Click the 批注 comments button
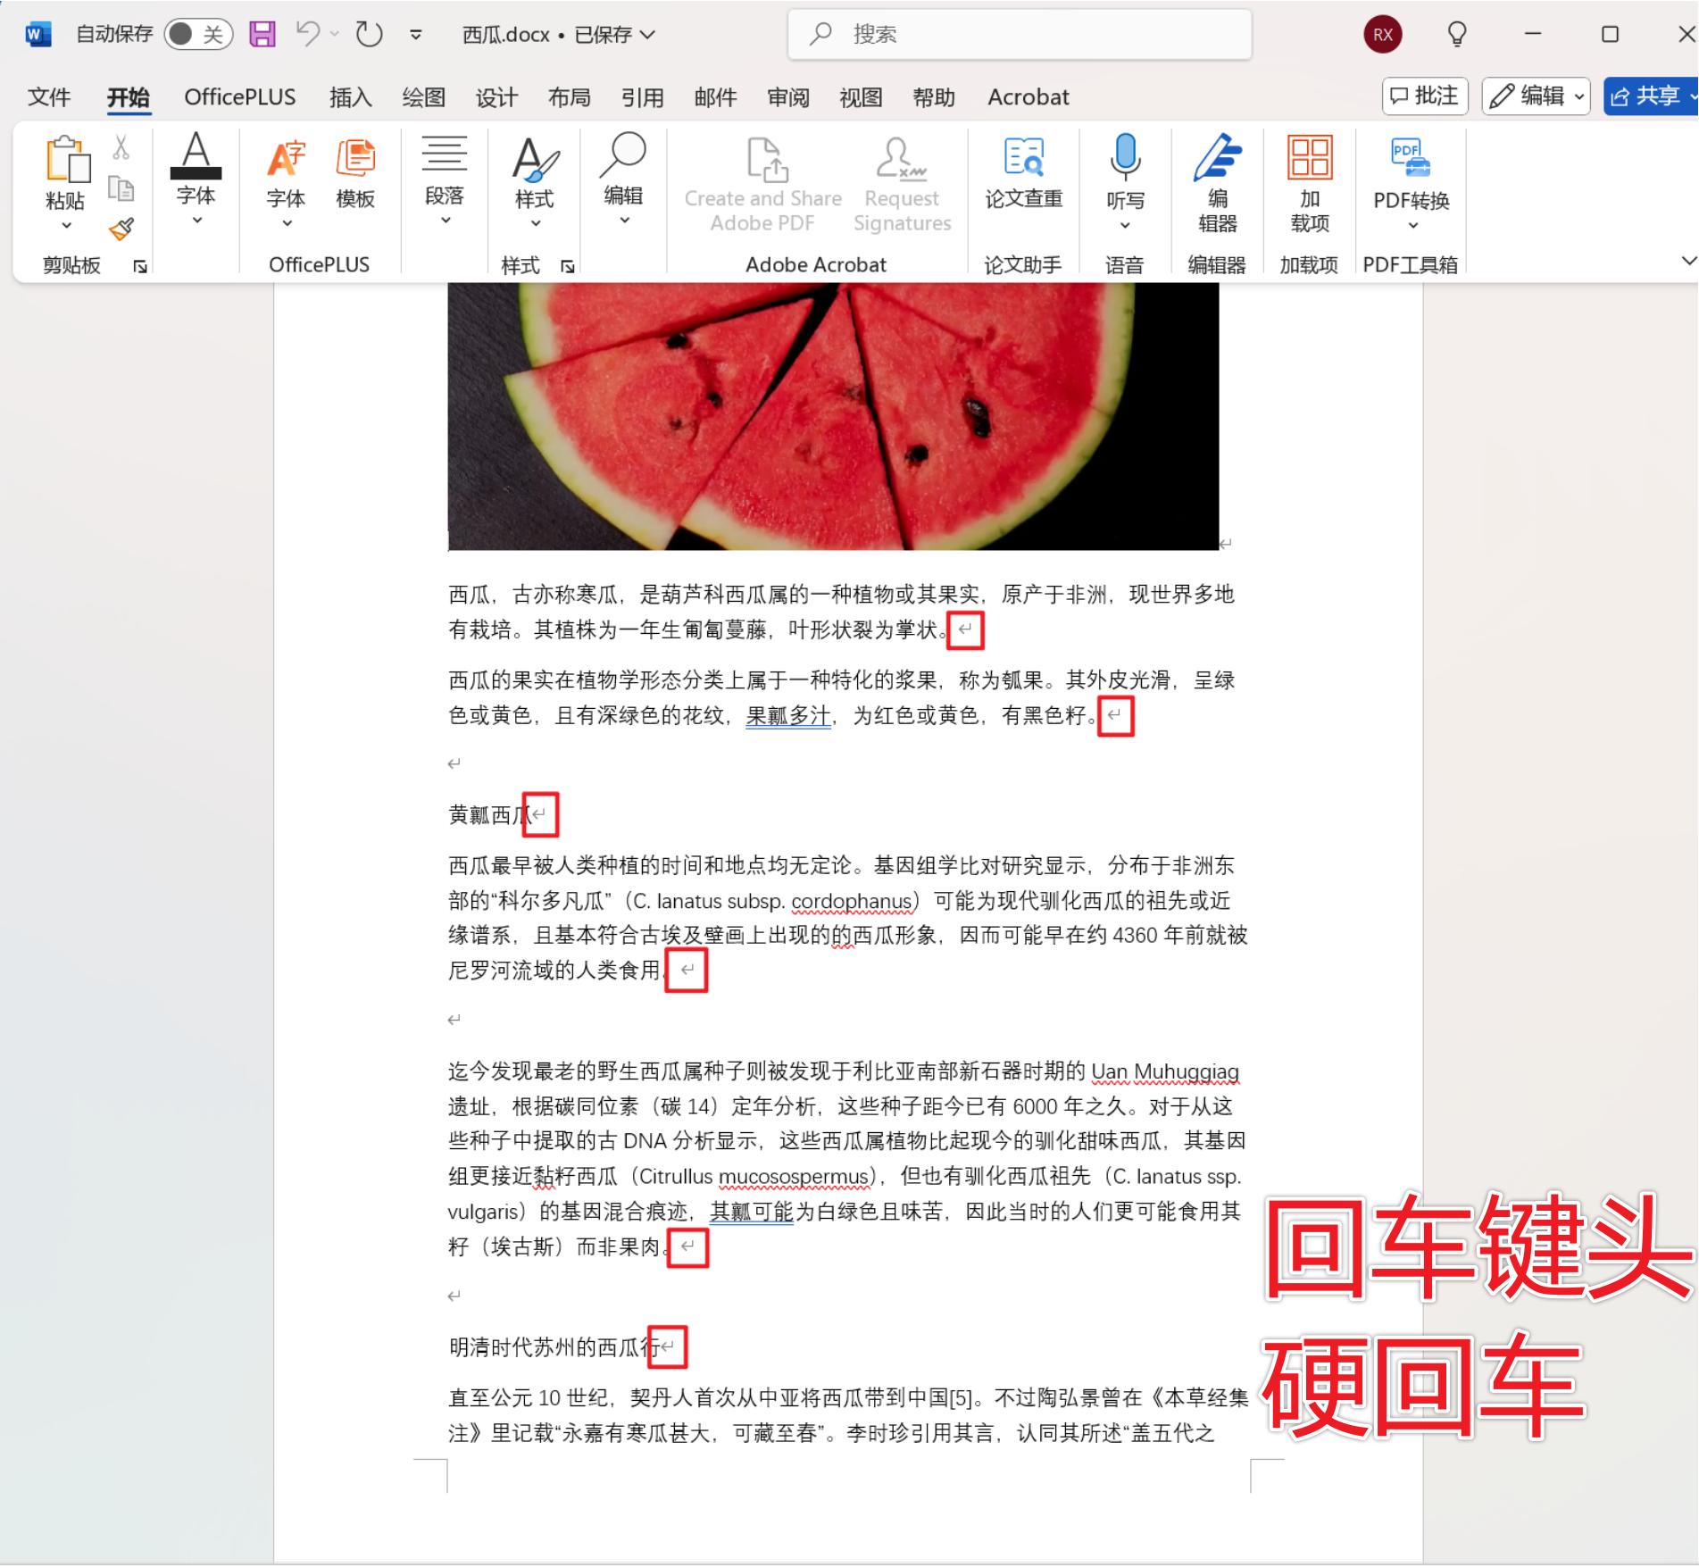The image size is (1699, 1567). [1425, 96]
